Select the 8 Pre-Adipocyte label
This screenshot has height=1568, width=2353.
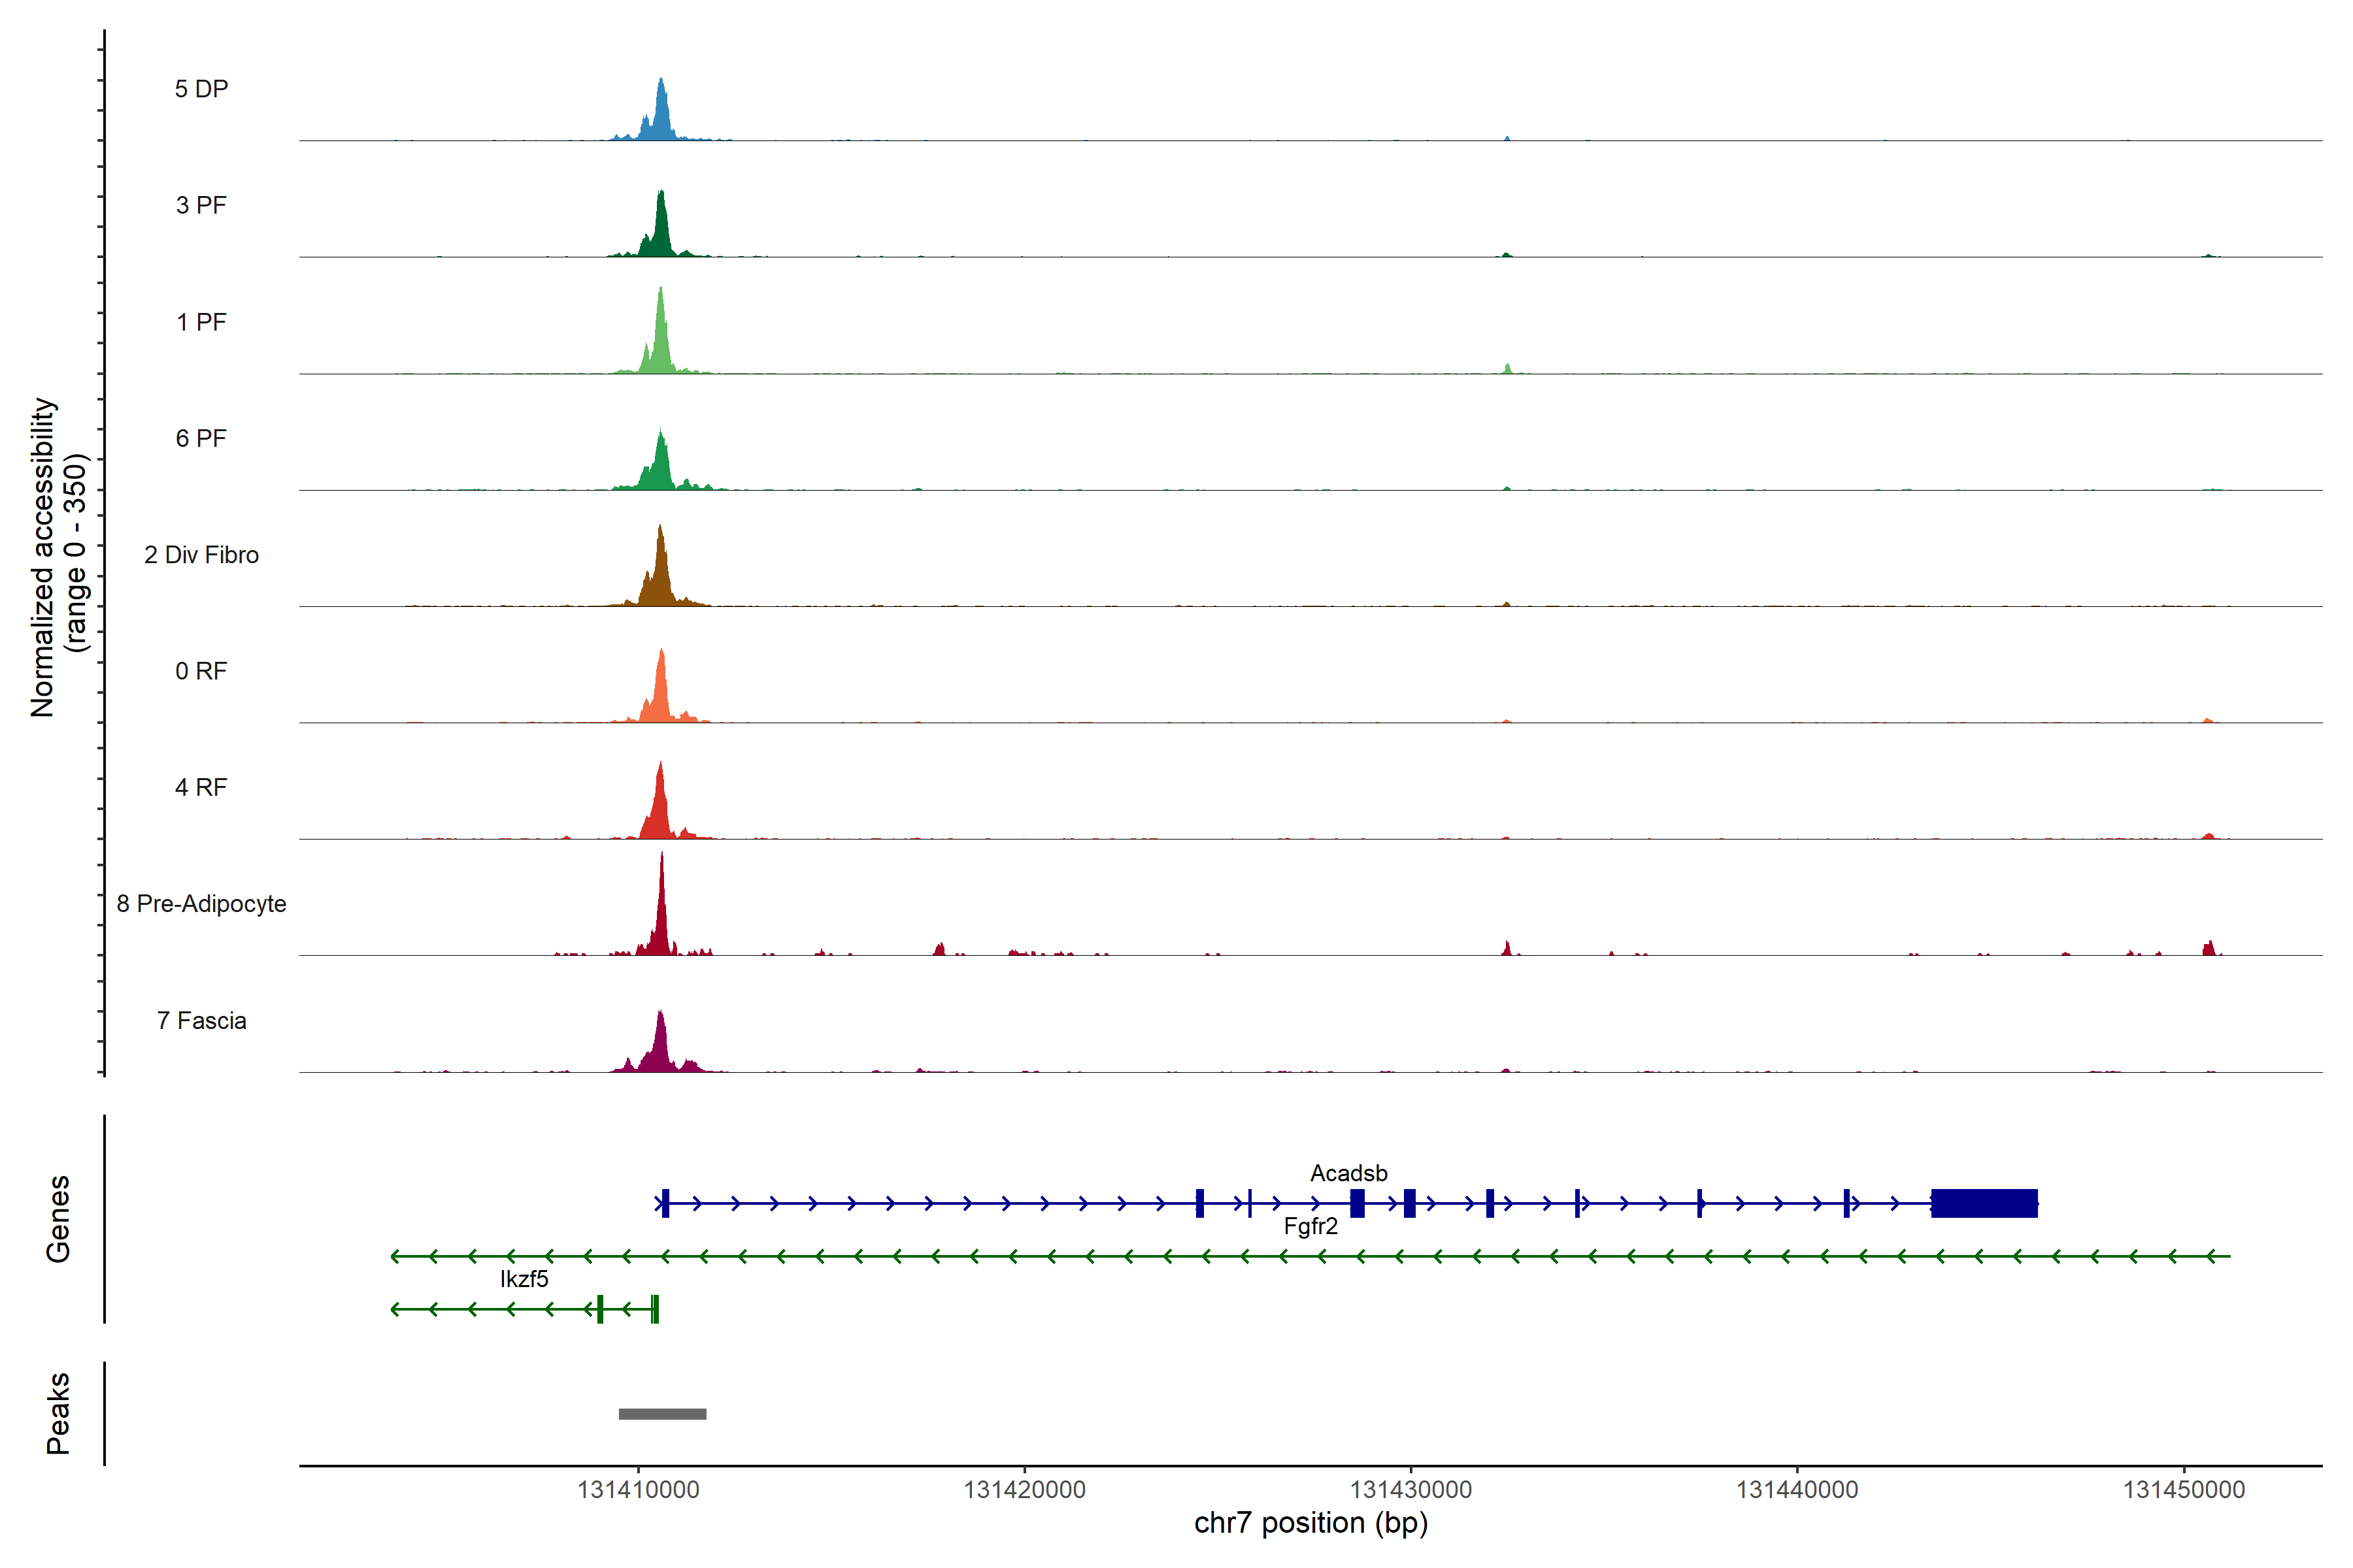[201, 904]
